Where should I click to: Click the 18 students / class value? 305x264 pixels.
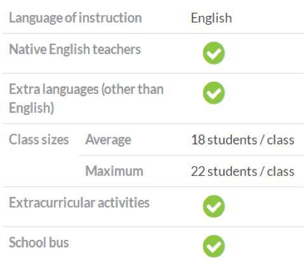243,140
